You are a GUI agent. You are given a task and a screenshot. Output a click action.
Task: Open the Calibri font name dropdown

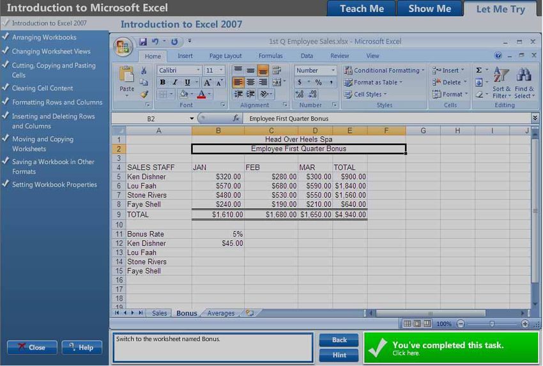pyautogui.click(x=198, y=70)
